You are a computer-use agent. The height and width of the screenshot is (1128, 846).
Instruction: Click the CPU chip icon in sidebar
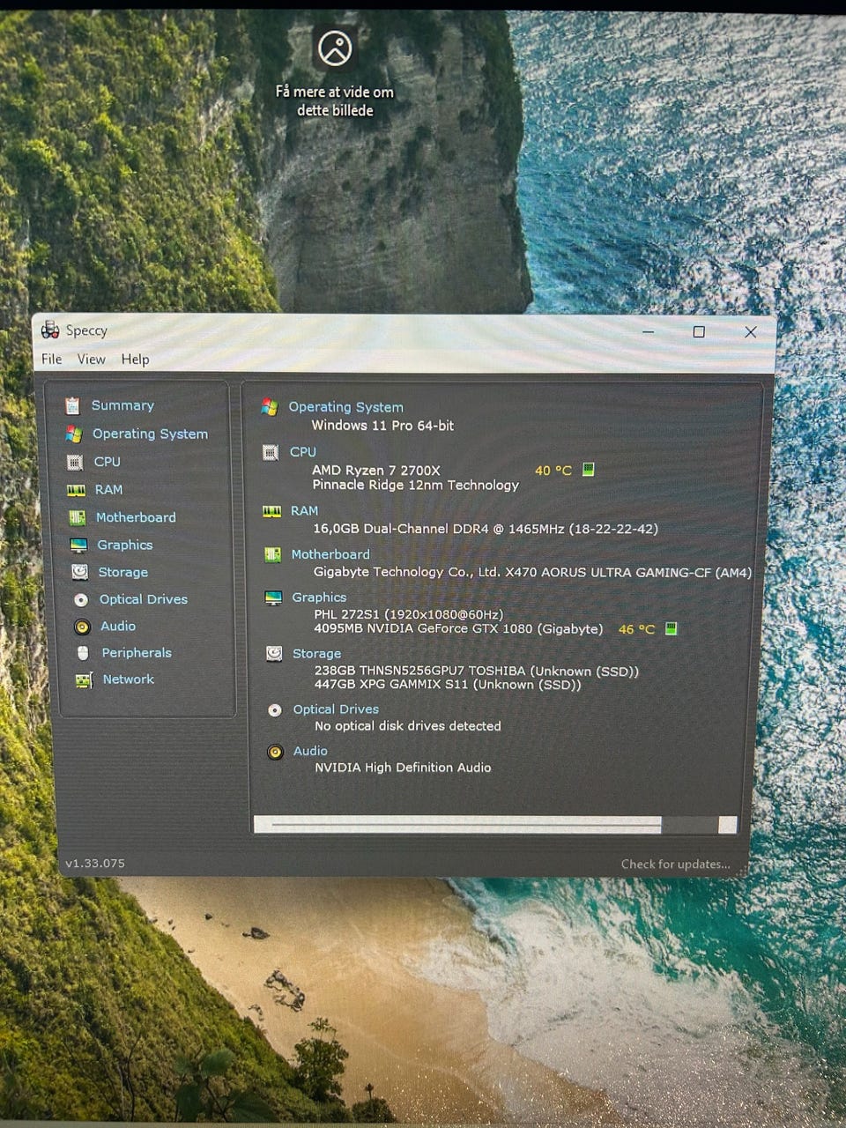(76, 462)
